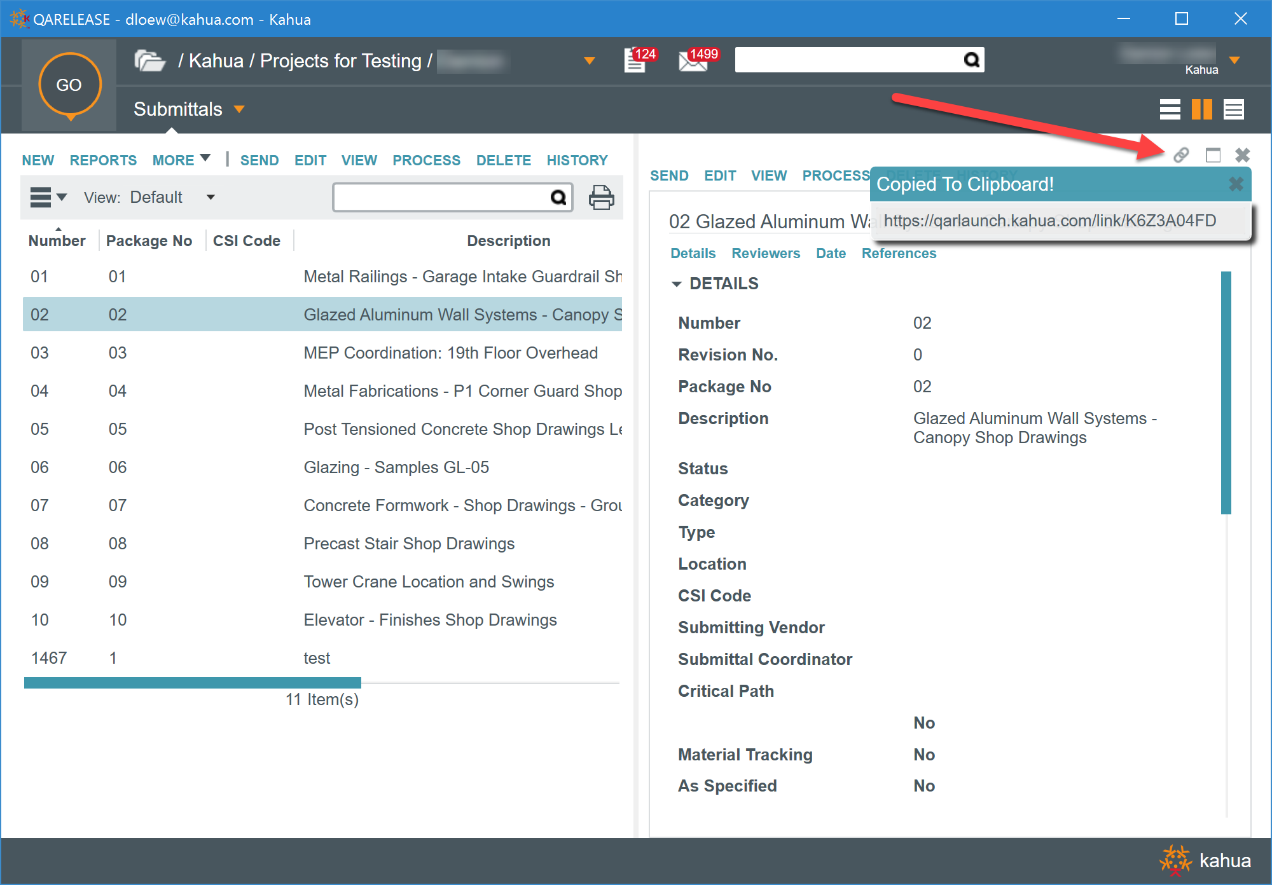1272x885 pixels.
Task: Click the NEW button
Action: coord(38,160)
